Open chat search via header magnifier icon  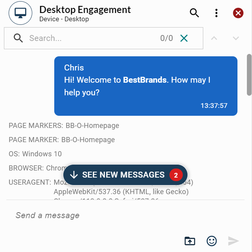pyautogui.click(x=195, y=13)
